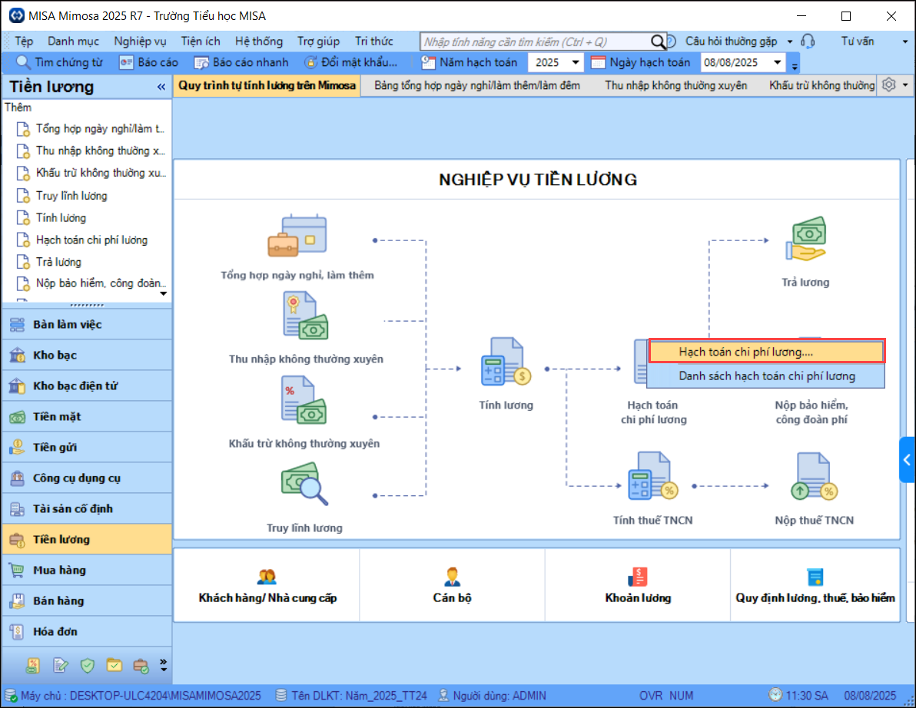916x708 pixels.
Task: Select Hạch toán chi phí lương... popup menu entry
Action: (766, 352)
